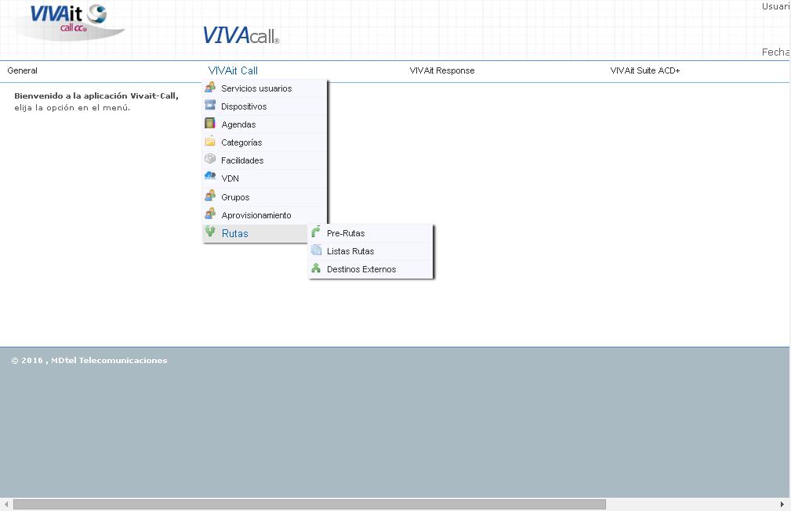Click the Pre-Rutas arrow icon
Screen dimensions: 791x511
point(316,232)
